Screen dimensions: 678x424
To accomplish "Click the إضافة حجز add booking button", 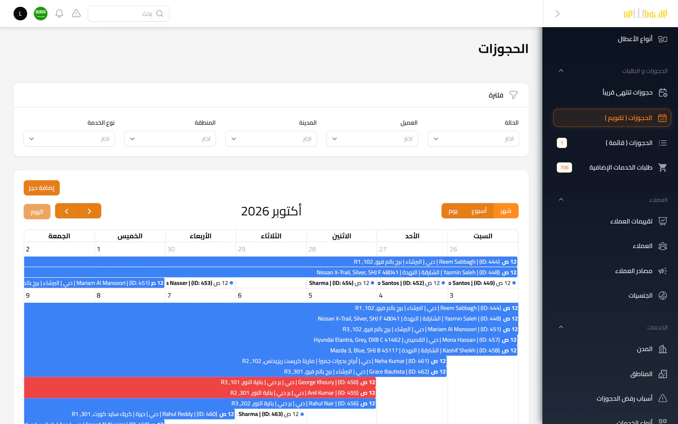I will coord(42,188).
